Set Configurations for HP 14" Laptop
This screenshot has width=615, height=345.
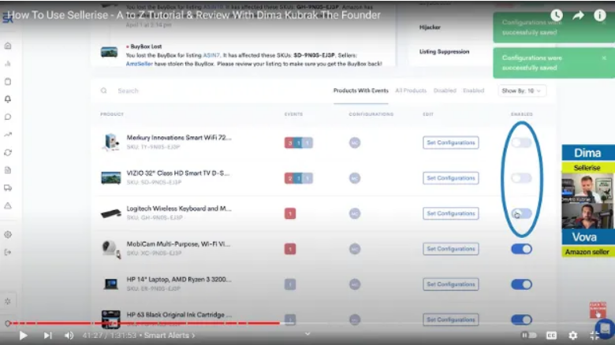pos(451,284)
